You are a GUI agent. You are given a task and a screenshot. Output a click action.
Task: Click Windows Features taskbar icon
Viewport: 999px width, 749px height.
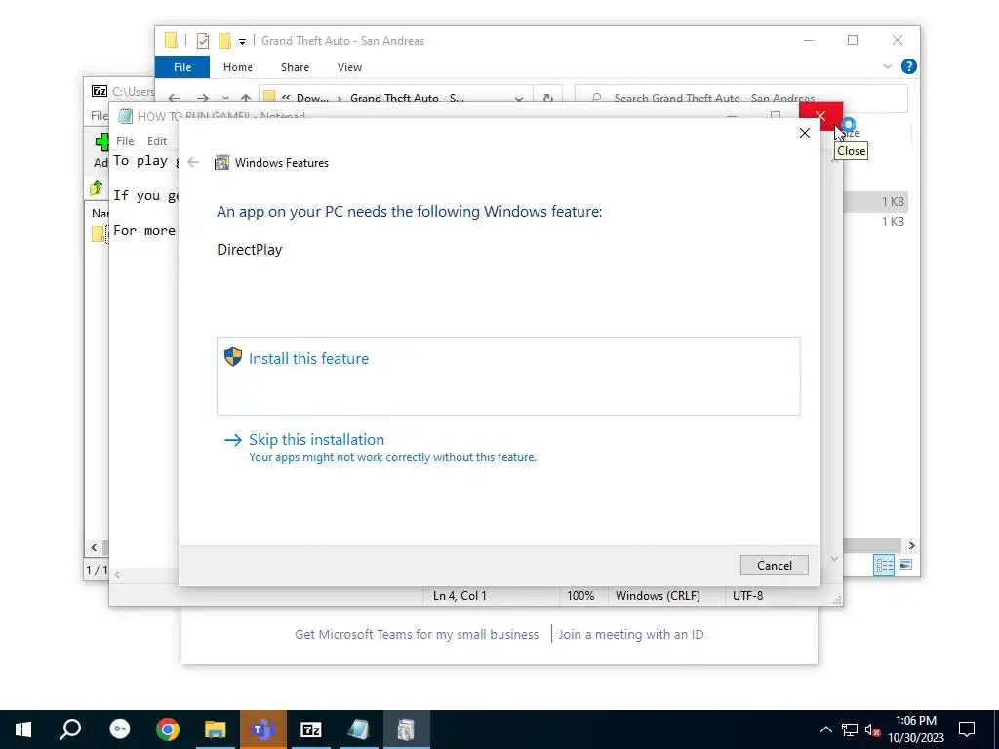tap(407, 729)
